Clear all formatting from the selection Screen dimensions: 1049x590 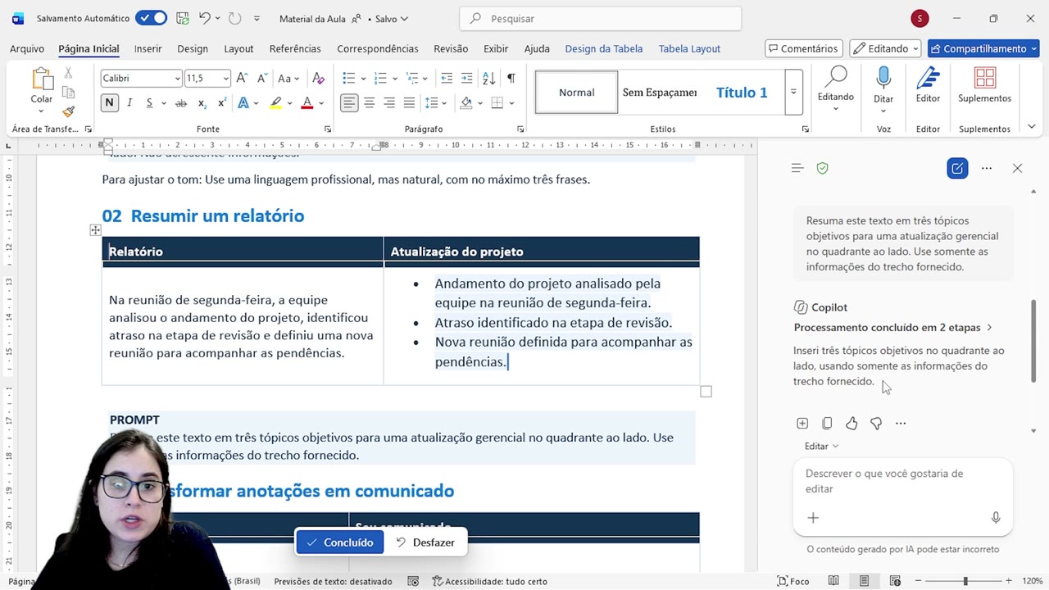click(x=319, y=79)
